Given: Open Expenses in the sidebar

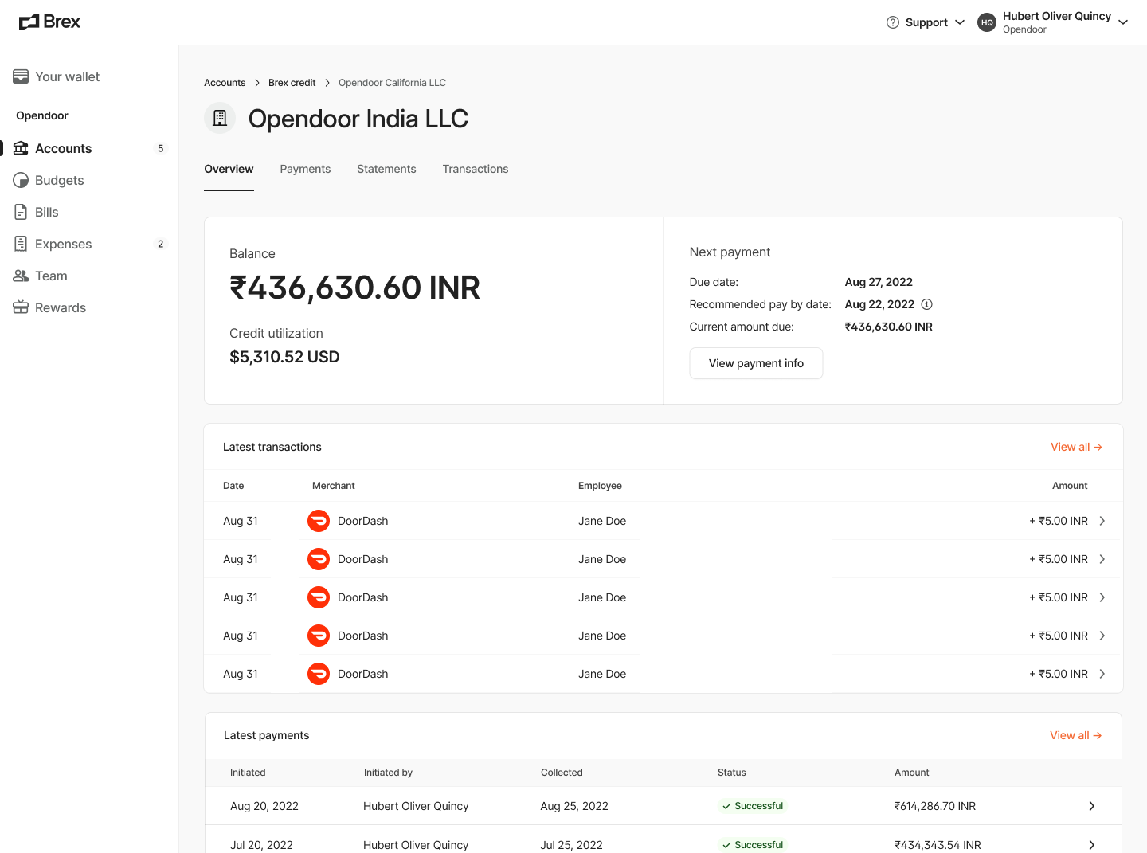Looking at the screenshot, I should 89,244.
